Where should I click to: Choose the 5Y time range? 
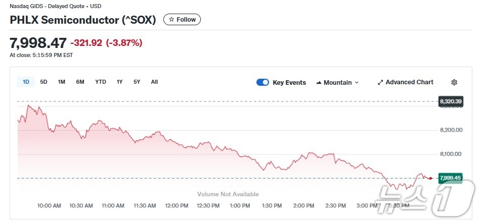tap(137, 82)
